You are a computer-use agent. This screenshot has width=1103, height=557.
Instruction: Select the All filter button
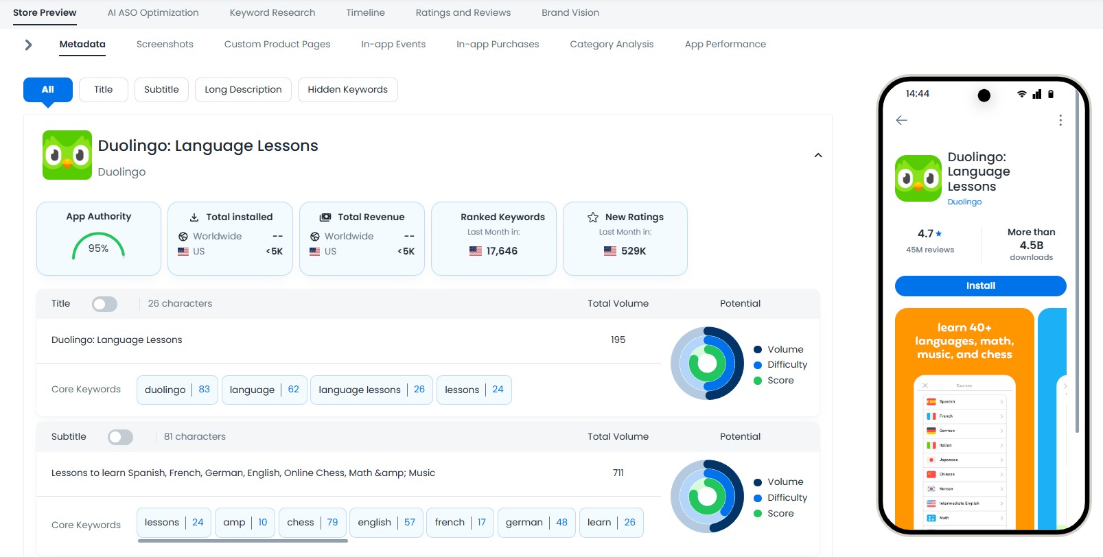click(48, 90)
